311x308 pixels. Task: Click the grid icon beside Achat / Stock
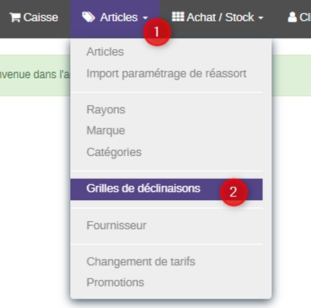(x=178, y=17)
